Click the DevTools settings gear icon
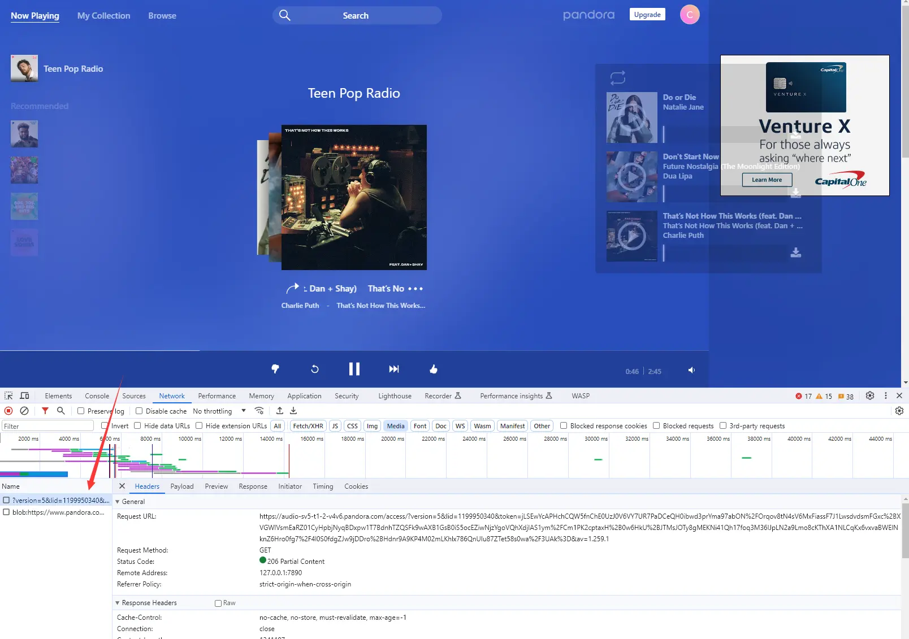The width and height of the screenshot is (909, 639). [x=869, y=395]
